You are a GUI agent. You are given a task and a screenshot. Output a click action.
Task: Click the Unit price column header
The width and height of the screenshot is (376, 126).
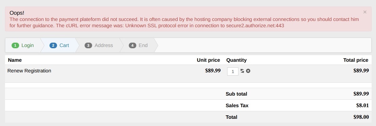(208, 60)
